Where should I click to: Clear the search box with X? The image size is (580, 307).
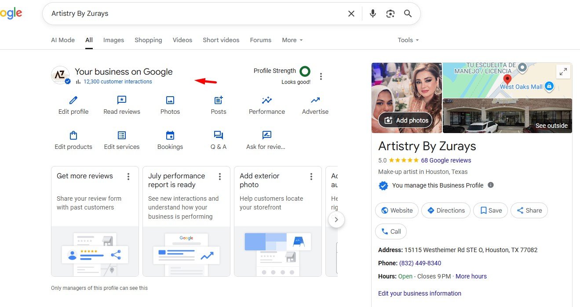351,14
